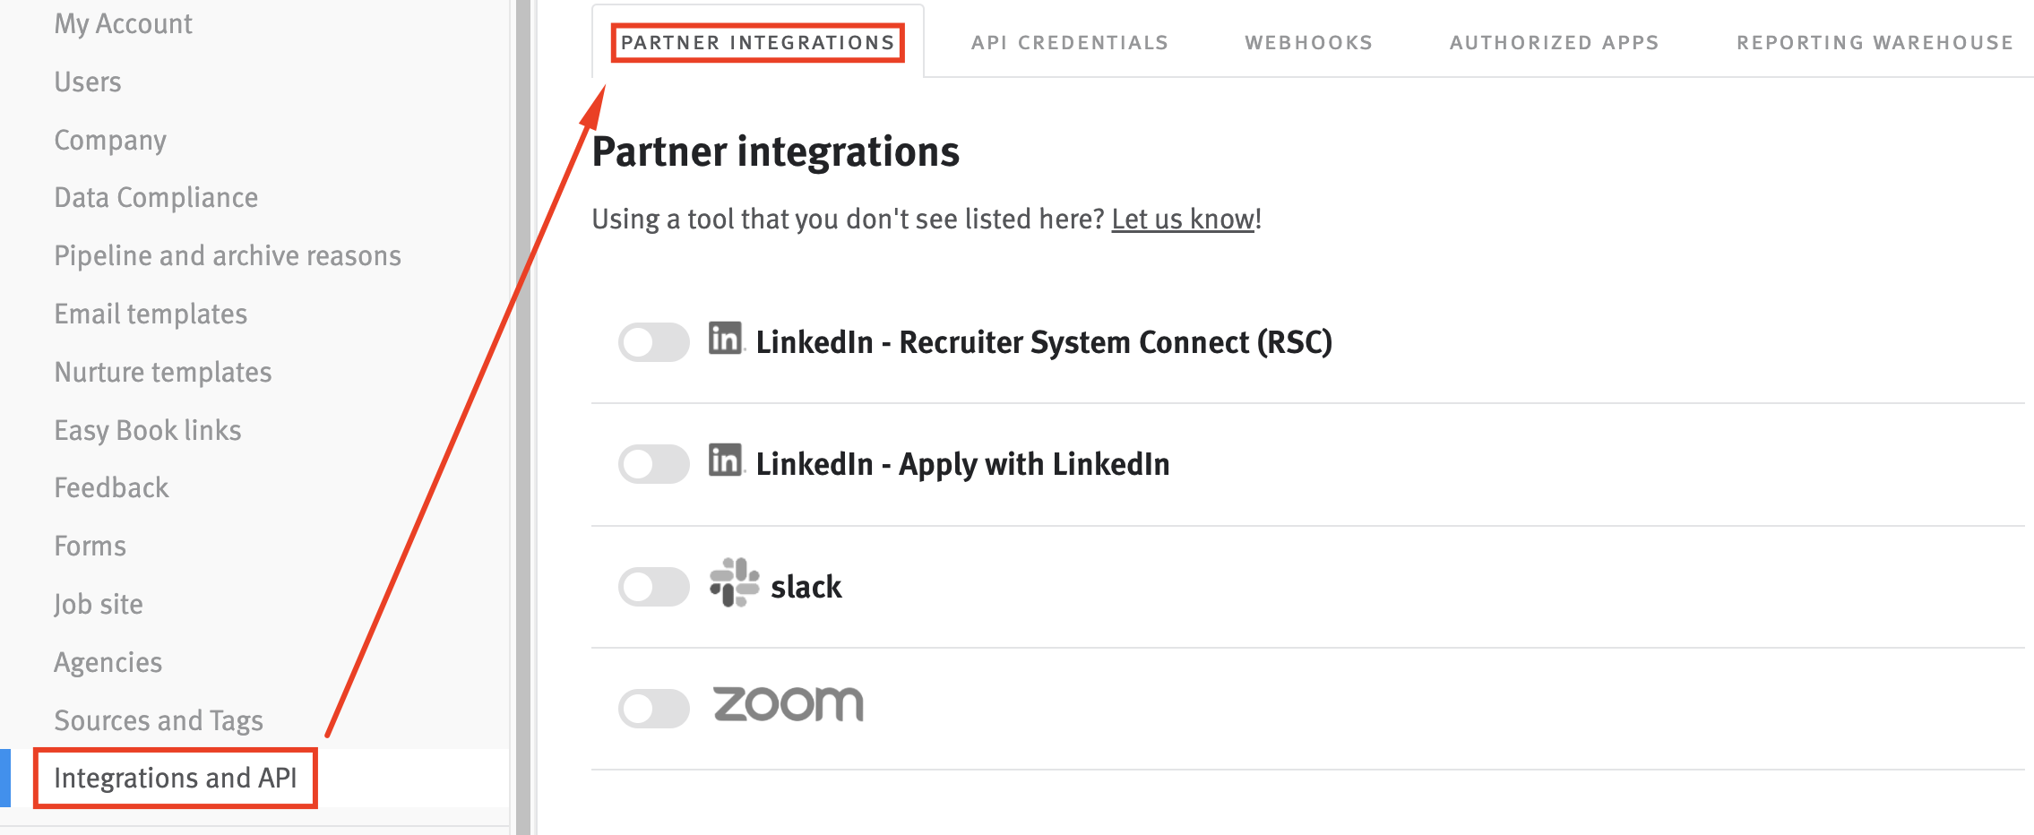Click the Zoom logo in the integrations list
The image size is (2034, 835).
coord(789,705)
